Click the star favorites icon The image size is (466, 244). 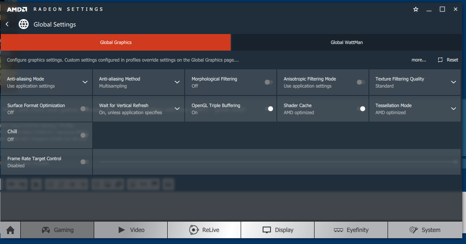pyautogui.click(x=416, y=10)
